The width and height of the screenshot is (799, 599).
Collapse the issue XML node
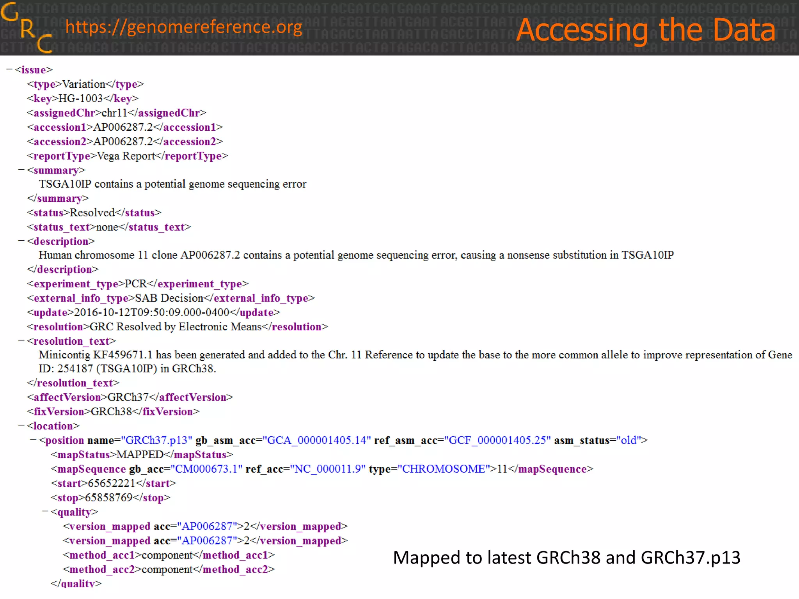(9, 69)
